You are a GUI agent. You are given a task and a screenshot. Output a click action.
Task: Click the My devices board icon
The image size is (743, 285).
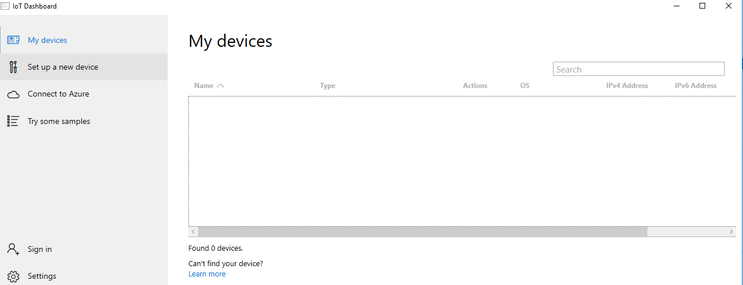click(13, 40)
